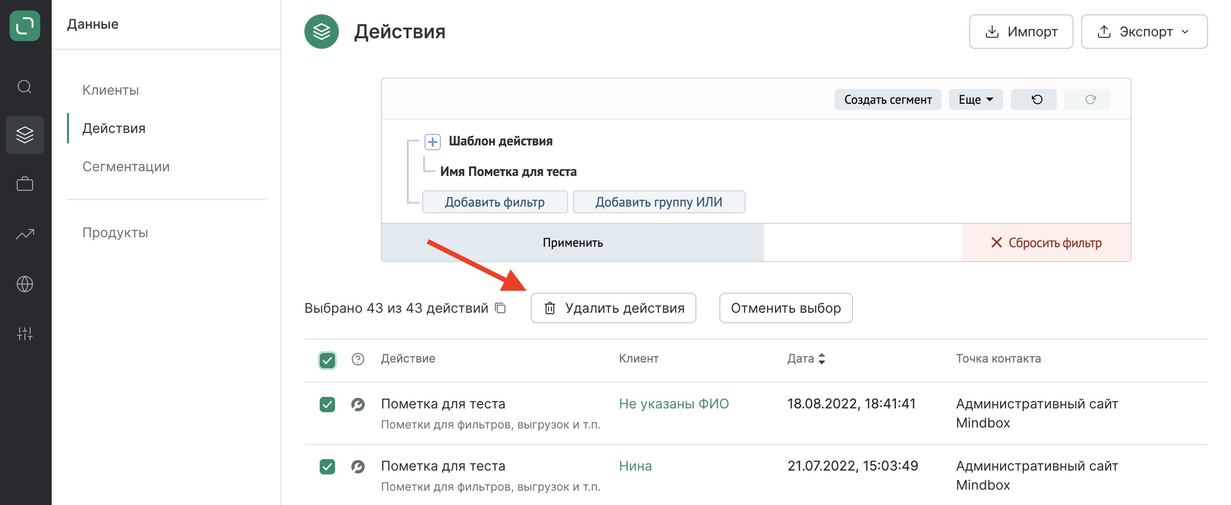Open the briefcase campaigns sidebar icon
This screenshot has width=1231, height=505.
pos(25,184)
